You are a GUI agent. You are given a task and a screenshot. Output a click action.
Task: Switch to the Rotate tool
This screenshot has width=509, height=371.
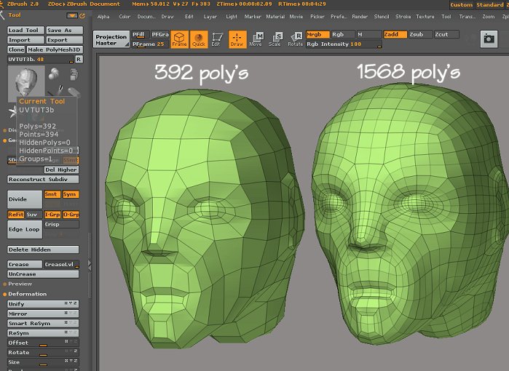(x=296, y=39)
